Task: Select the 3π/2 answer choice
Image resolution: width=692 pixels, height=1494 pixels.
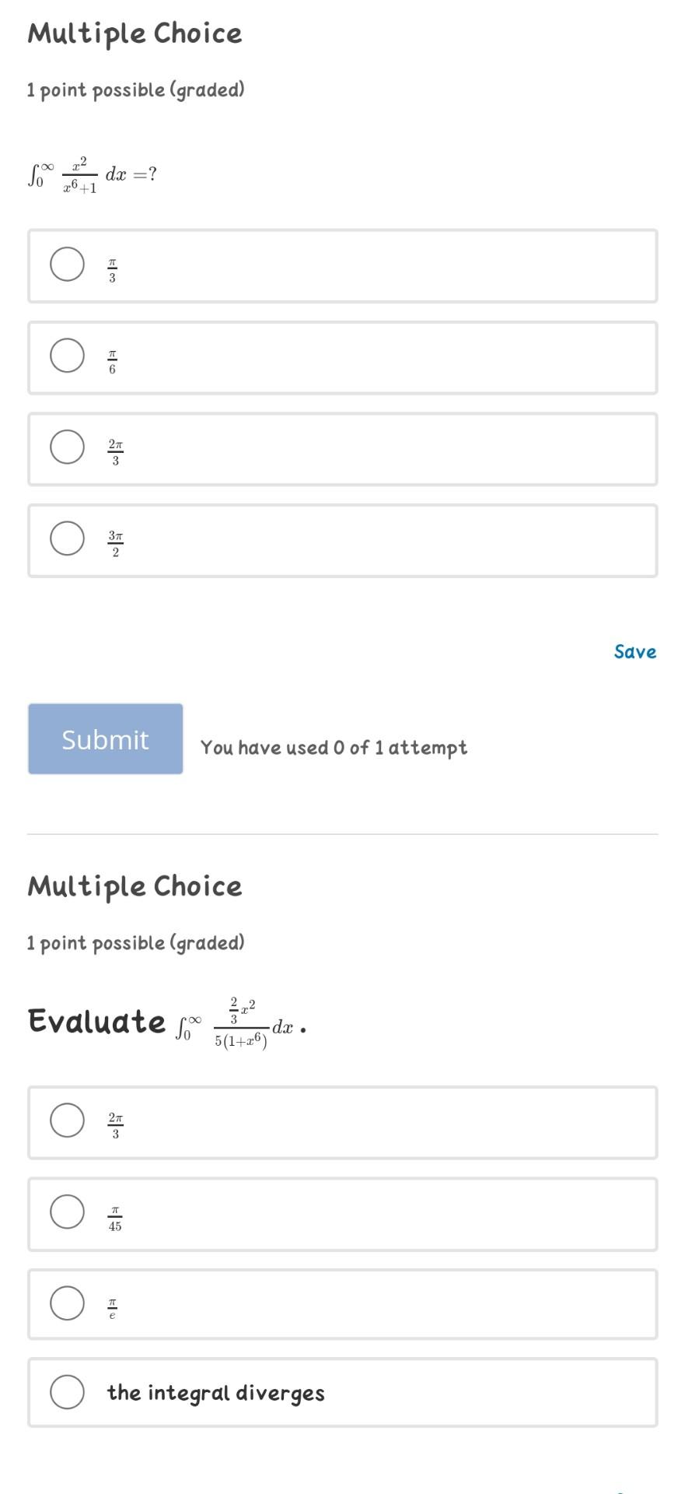Action: coord(67,538)
